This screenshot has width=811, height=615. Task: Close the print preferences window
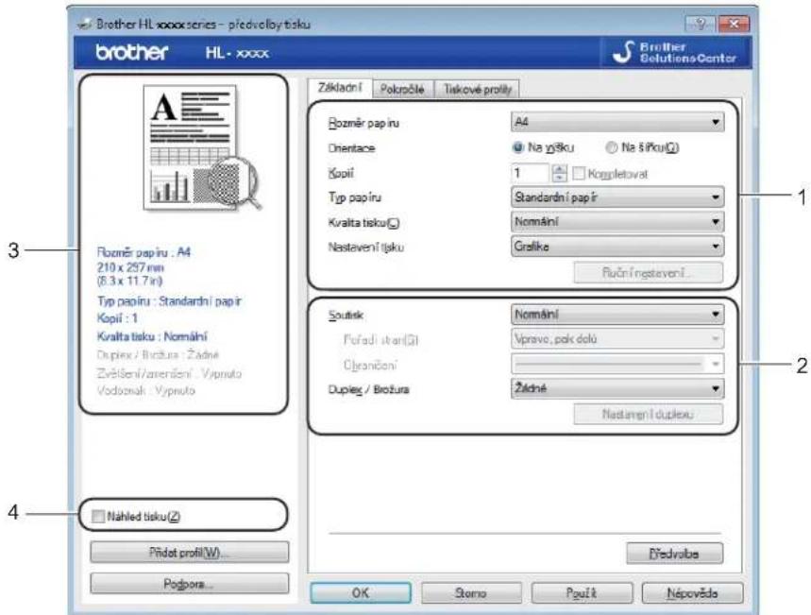point(734,24)
